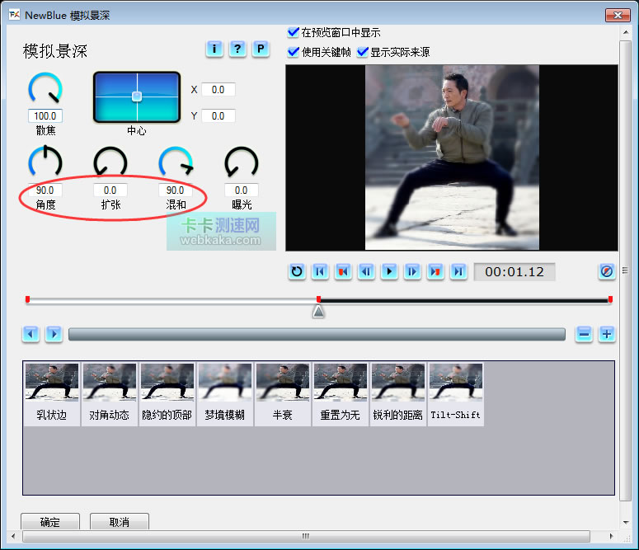Open help with the '?' icon
Image resolution: width=639 pixels, height=550 pixels.
(x=237, y=49)
